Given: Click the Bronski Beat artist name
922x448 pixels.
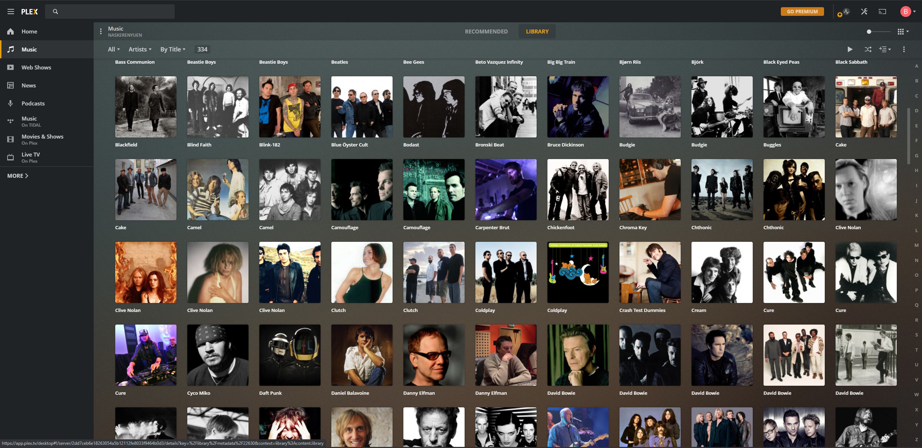Looking at the screenshot, I should [x=489, y=145].
